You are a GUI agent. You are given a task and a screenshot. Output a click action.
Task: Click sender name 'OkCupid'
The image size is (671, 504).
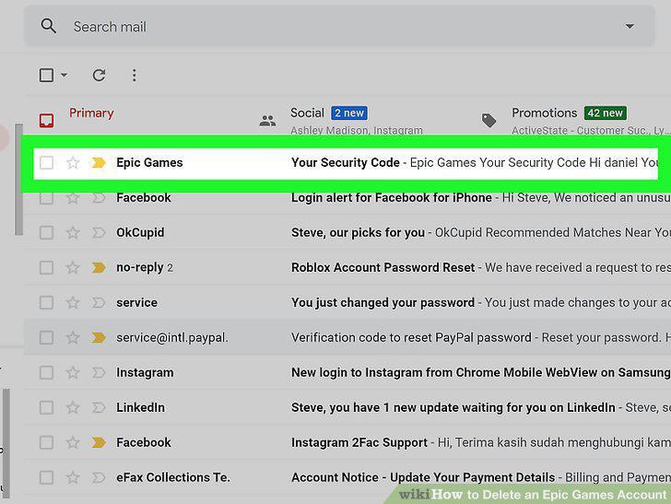(140, 233)
